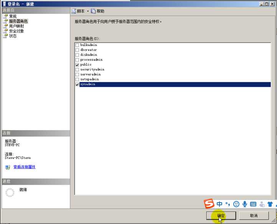Select the setupadmin row text
This screenshot has height=224, width=277.
pyautogui.click(x=89, y=79)
